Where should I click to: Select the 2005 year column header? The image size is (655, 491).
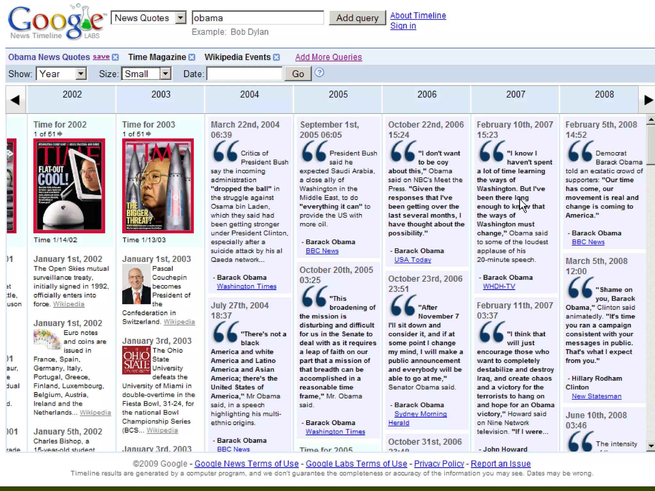[338, 94]
